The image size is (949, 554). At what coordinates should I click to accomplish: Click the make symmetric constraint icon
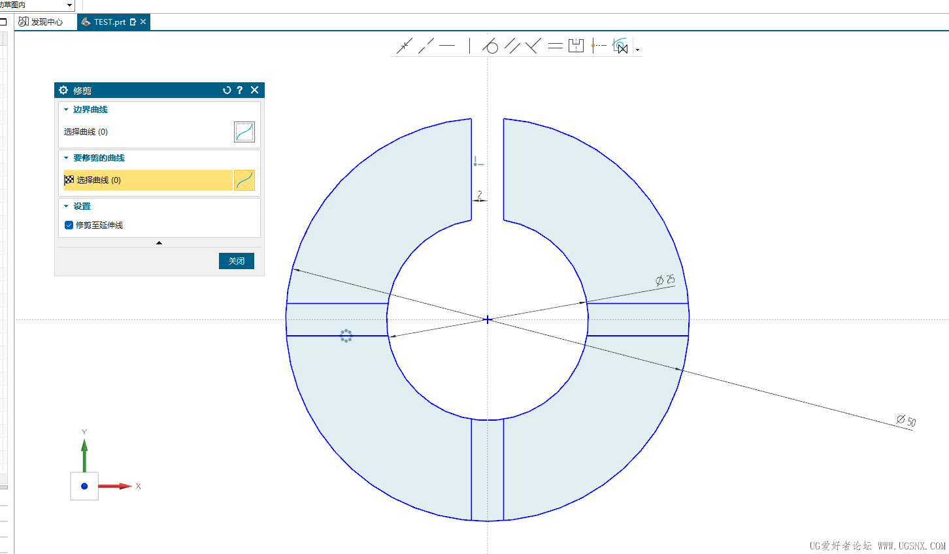click(x=576, y=46)
